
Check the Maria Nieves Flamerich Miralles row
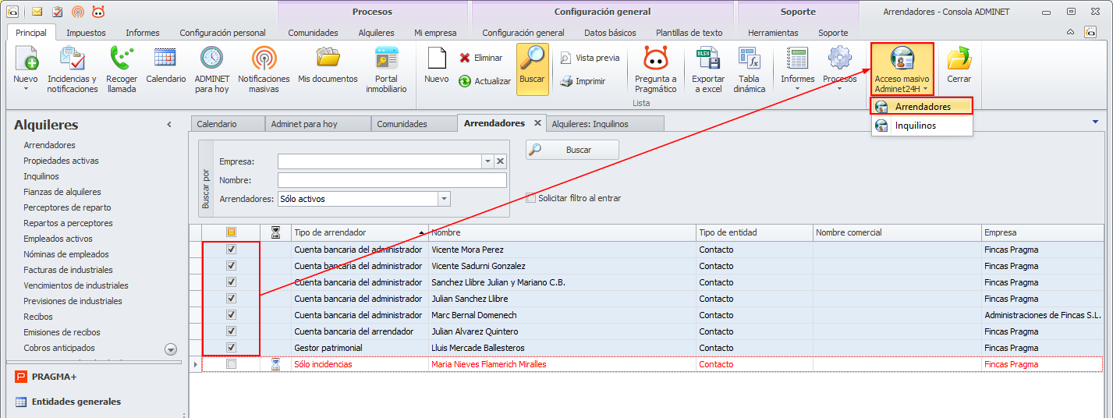pos(231,364)
